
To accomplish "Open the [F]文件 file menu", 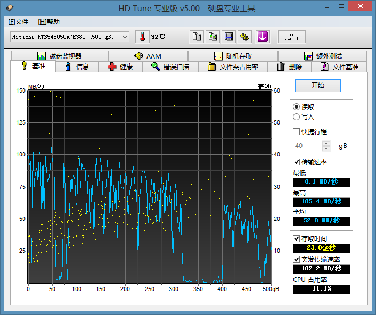I will (x=19, y=22).
